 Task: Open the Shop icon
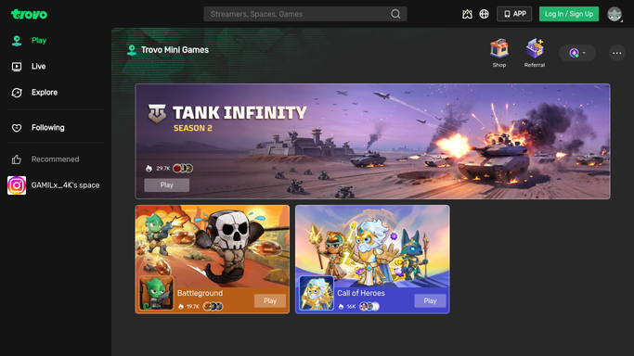[x=499, y=53]
